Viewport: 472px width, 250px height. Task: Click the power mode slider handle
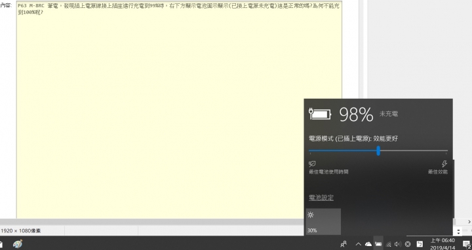tap(378, 151)
